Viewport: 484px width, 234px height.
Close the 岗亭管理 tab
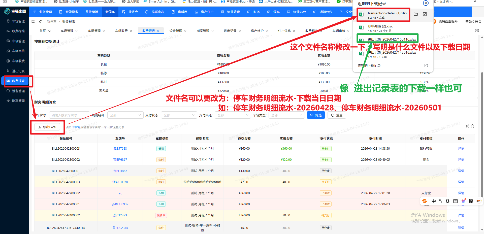(212, 31)
